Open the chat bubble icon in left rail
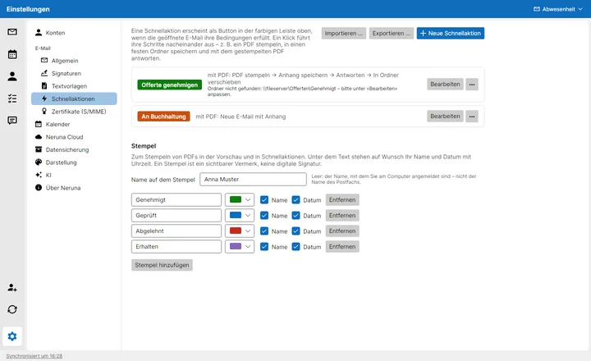The height and width of the screenshot is (361, 591). (12, 121)
